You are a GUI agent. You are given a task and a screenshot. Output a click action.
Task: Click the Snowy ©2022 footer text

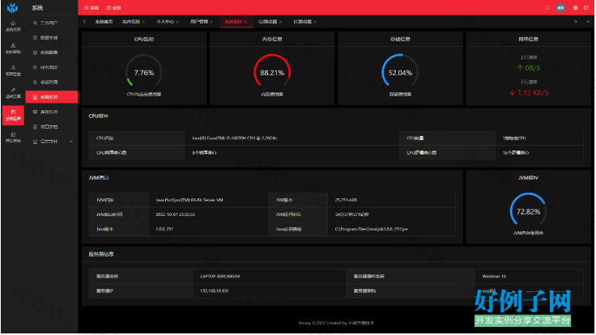(x=336, y=323)
